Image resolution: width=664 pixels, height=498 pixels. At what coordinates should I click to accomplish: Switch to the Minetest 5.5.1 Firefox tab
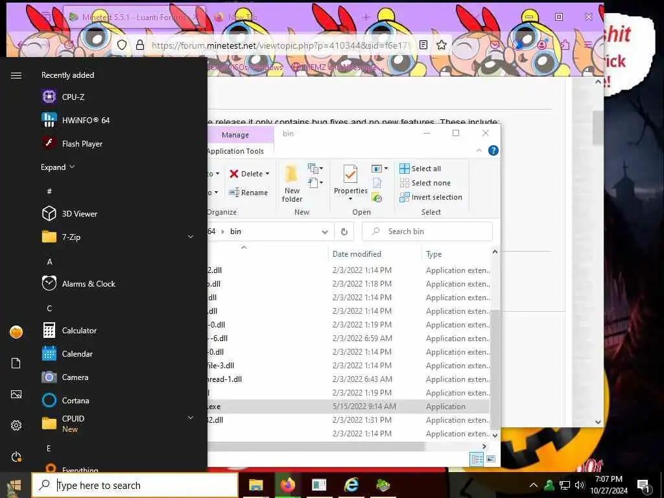point(134,18)
